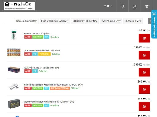Open Tužkové baterie AA velké balení 60ks link
This screenshot has width=157, height=117.
coord(41,68)
